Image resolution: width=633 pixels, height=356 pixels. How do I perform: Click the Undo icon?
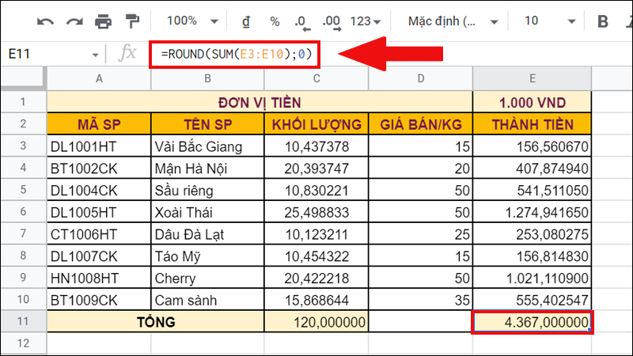click(46, 21)
